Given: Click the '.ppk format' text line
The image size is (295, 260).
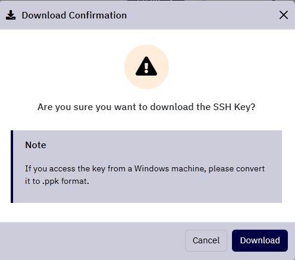Looking at the screenshot, I should (57, 181).
